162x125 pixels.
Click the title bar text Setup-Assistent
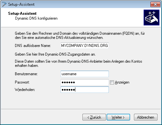(x=21, y=4)
